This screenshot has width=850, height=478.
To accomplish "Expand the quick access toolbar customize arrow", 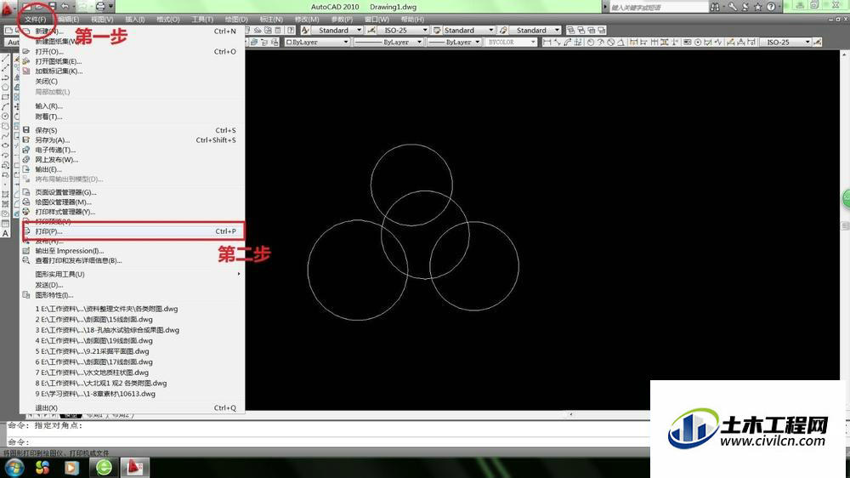I will pos(110,7).
